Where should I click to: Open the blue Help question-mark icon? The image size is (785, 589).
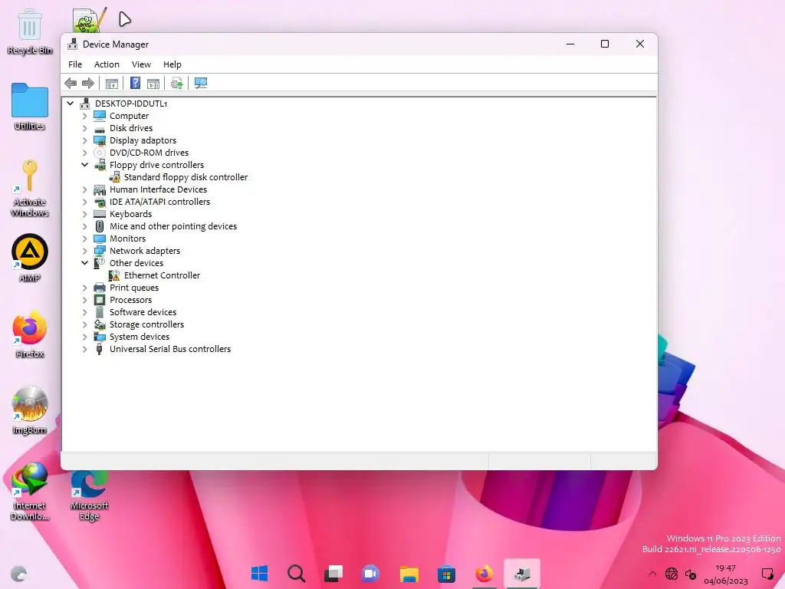(135, 83)
